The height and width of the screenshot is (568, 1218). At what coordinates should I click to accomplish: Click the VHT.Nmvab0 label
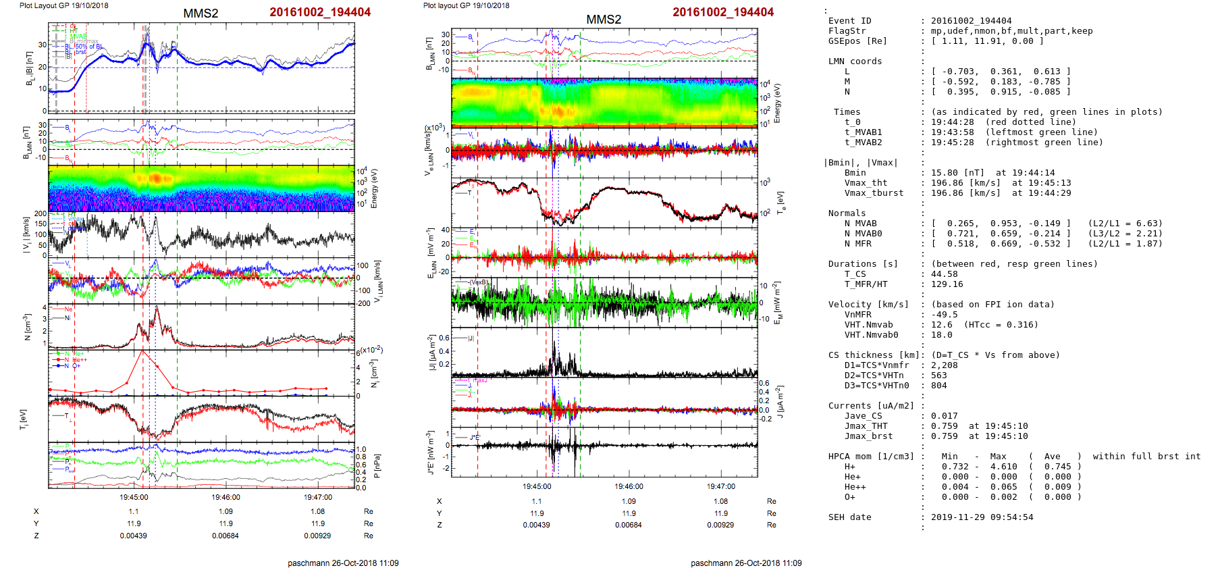click(871, 335)
